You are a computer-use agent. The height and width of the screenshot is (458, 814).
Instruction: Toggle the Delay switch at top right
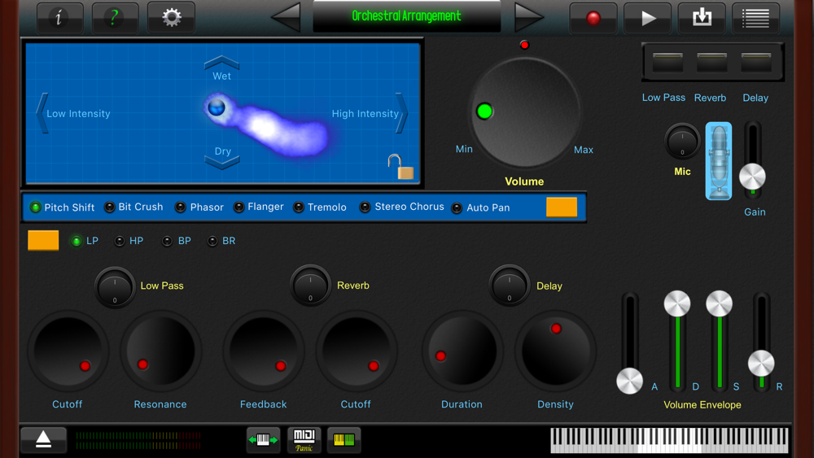(756, 63)
